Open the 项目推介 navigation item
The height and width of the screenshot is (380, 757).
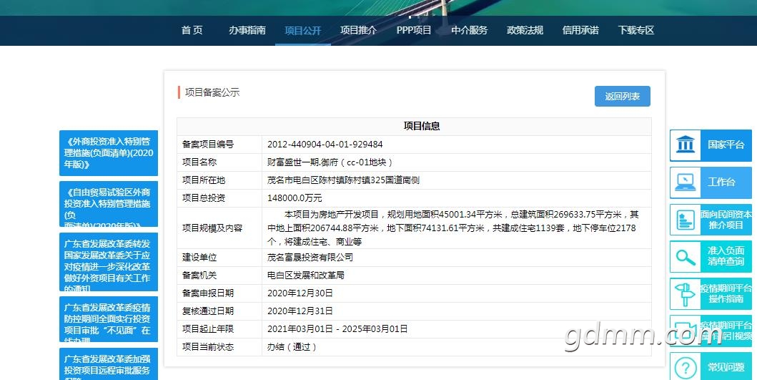pos(358,30)
